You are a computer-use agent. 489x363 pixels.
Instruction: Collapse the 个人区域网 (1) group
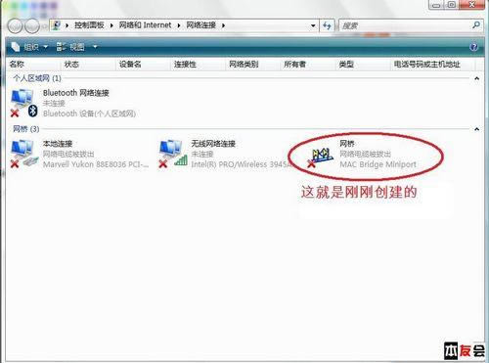pyautogui.click(x=476, y=78)
